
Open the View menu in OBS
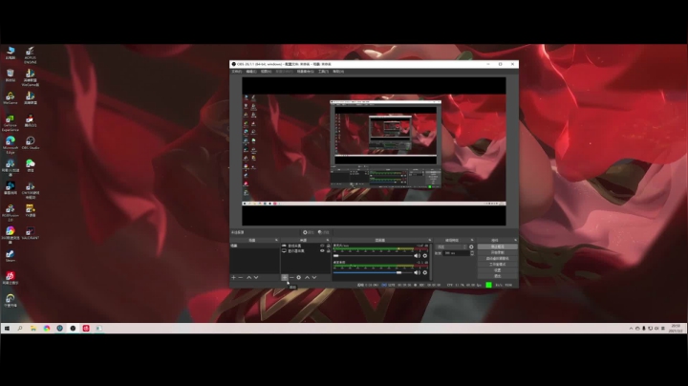point(267,72)
